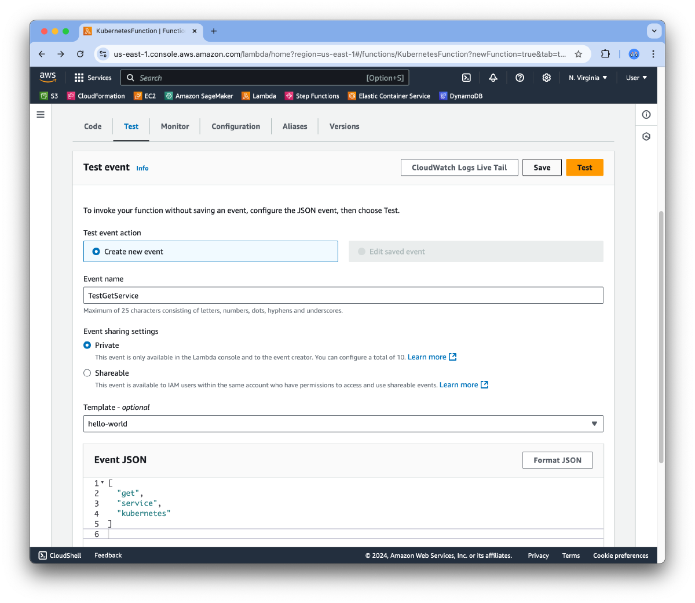695x603 pixels.
Task: Open Amazon SageMaker favorite shortcut
Action: pos(199,96)
